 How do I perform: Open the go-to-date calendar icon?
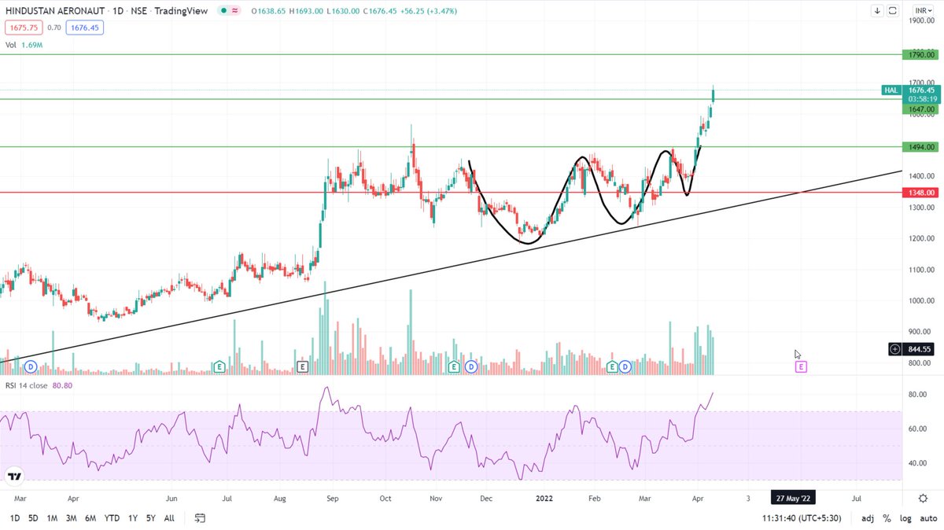pyautogui.click(x=200, y=518)
